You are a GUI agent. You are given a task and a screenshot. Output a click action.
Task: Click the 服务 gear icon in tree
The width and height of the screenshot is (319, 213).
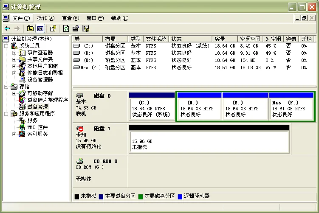point(22,121)
